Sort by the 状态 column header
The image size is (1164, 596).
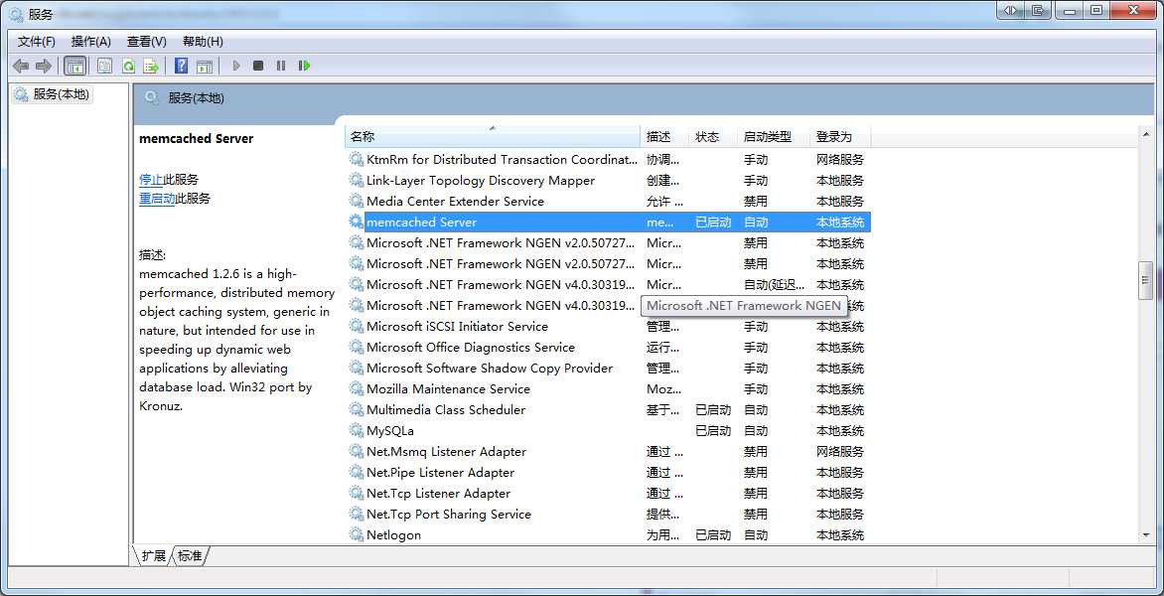click(713, 136)
